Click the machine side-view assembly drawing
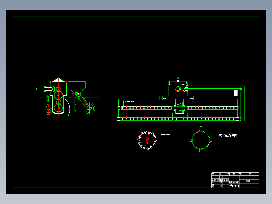 tap(67, 97)
